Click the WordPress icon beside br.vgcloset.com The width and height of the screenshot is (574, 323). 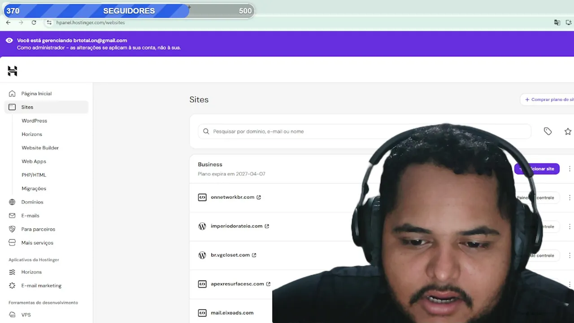point(202,255)
